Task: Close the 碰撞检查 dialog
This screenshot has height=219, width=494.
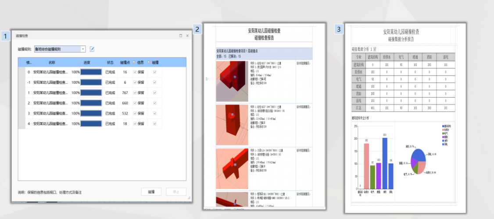Action: coord(187,35)
